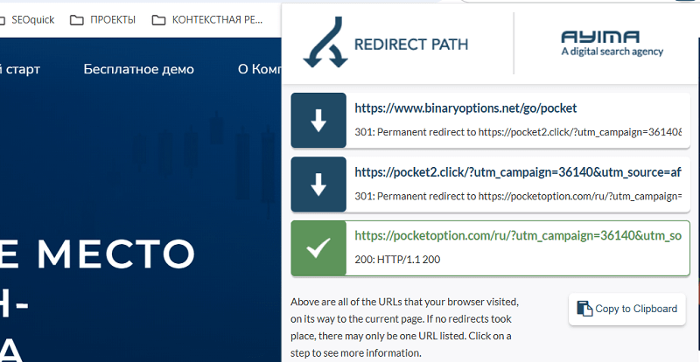
Task: Click the Redirect Path arrows logo
Action: tap(325, 42)
